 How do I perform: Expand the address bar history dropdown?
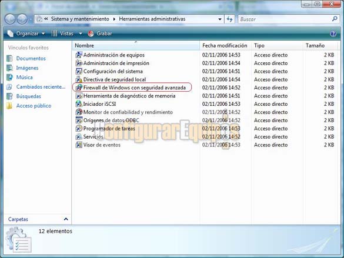coord(219,19)
